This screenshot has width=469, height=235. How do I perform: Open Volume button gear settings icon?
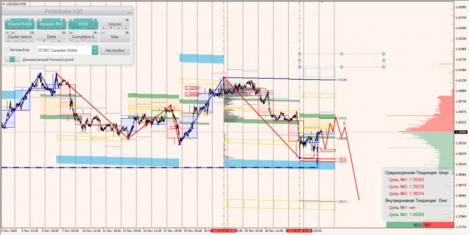tap(127, 20)
